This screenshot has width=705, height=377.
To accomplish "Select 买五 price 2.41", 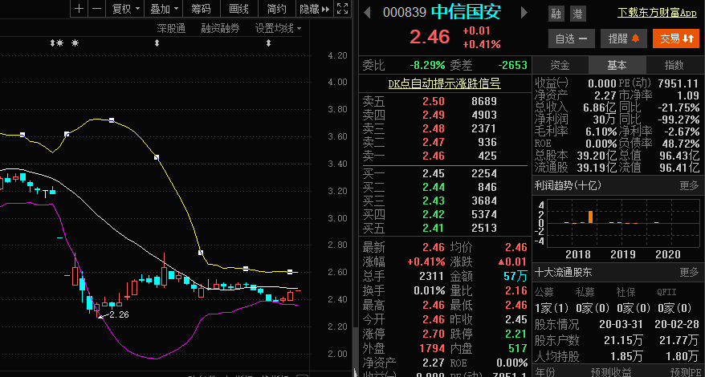I will 434,228.
